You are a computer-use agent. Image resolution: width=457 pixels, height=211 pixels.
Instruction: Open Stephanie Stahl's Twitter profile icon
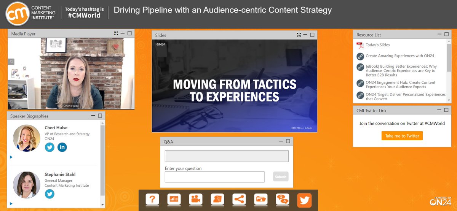point(50,194)
